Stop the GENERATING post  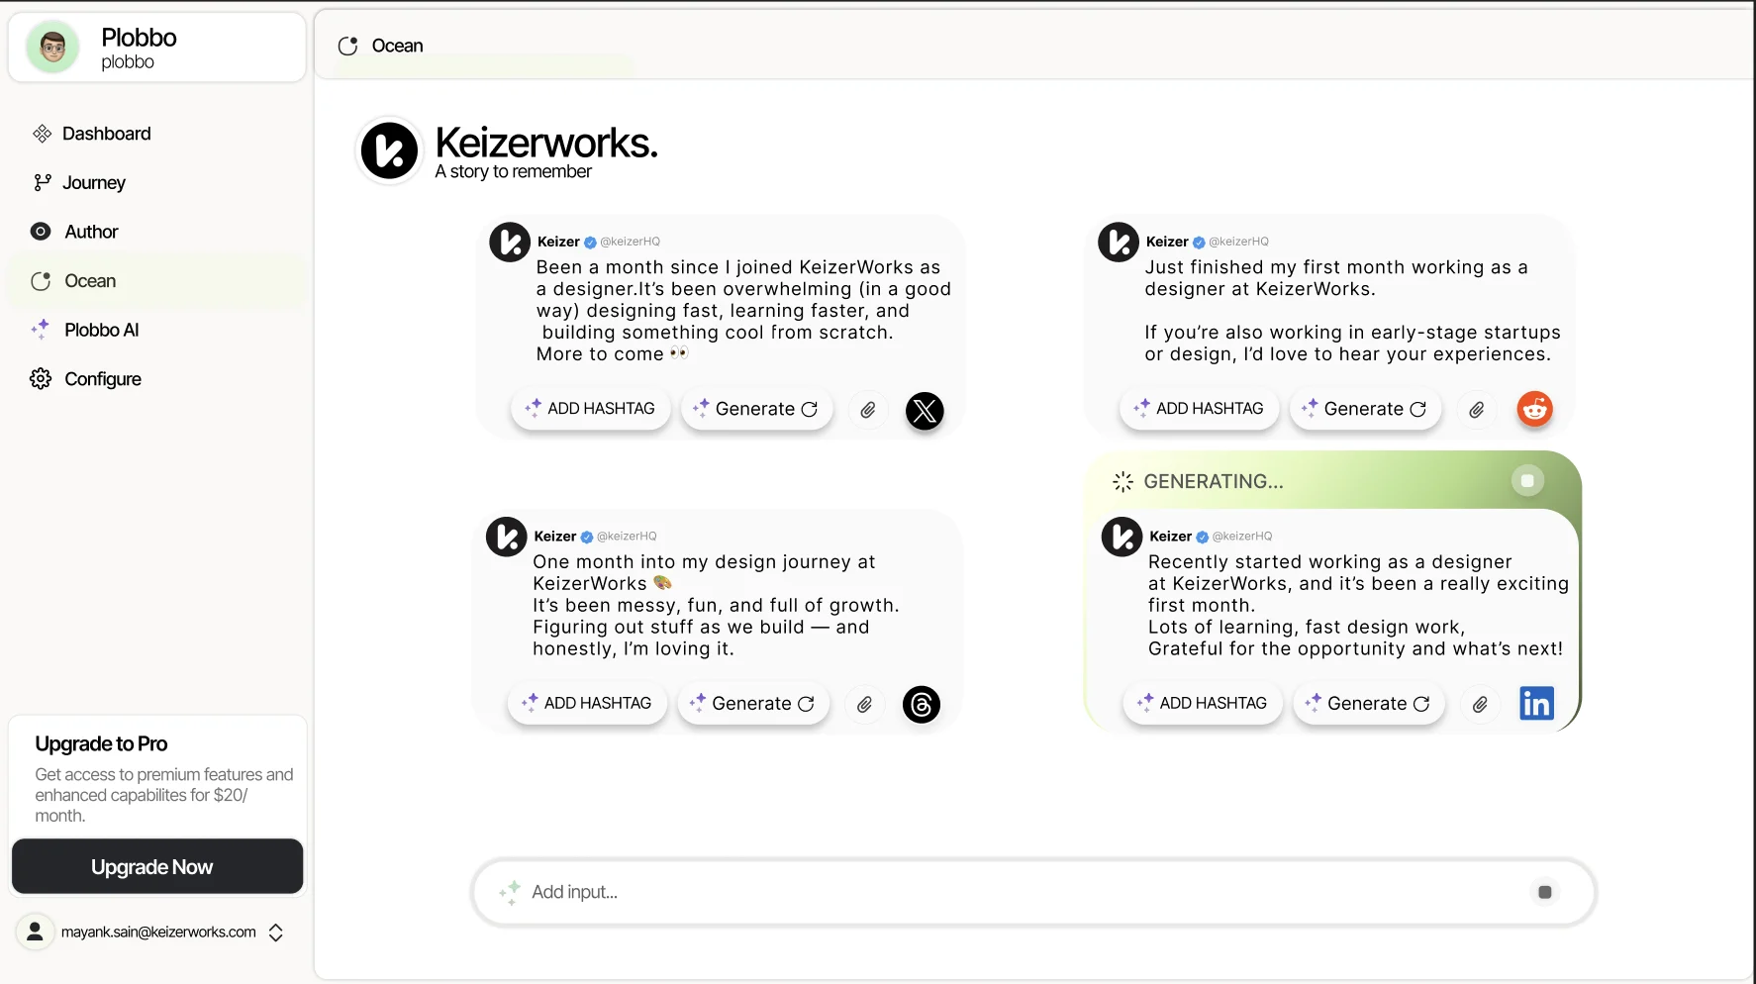(x=1527, y=481)
